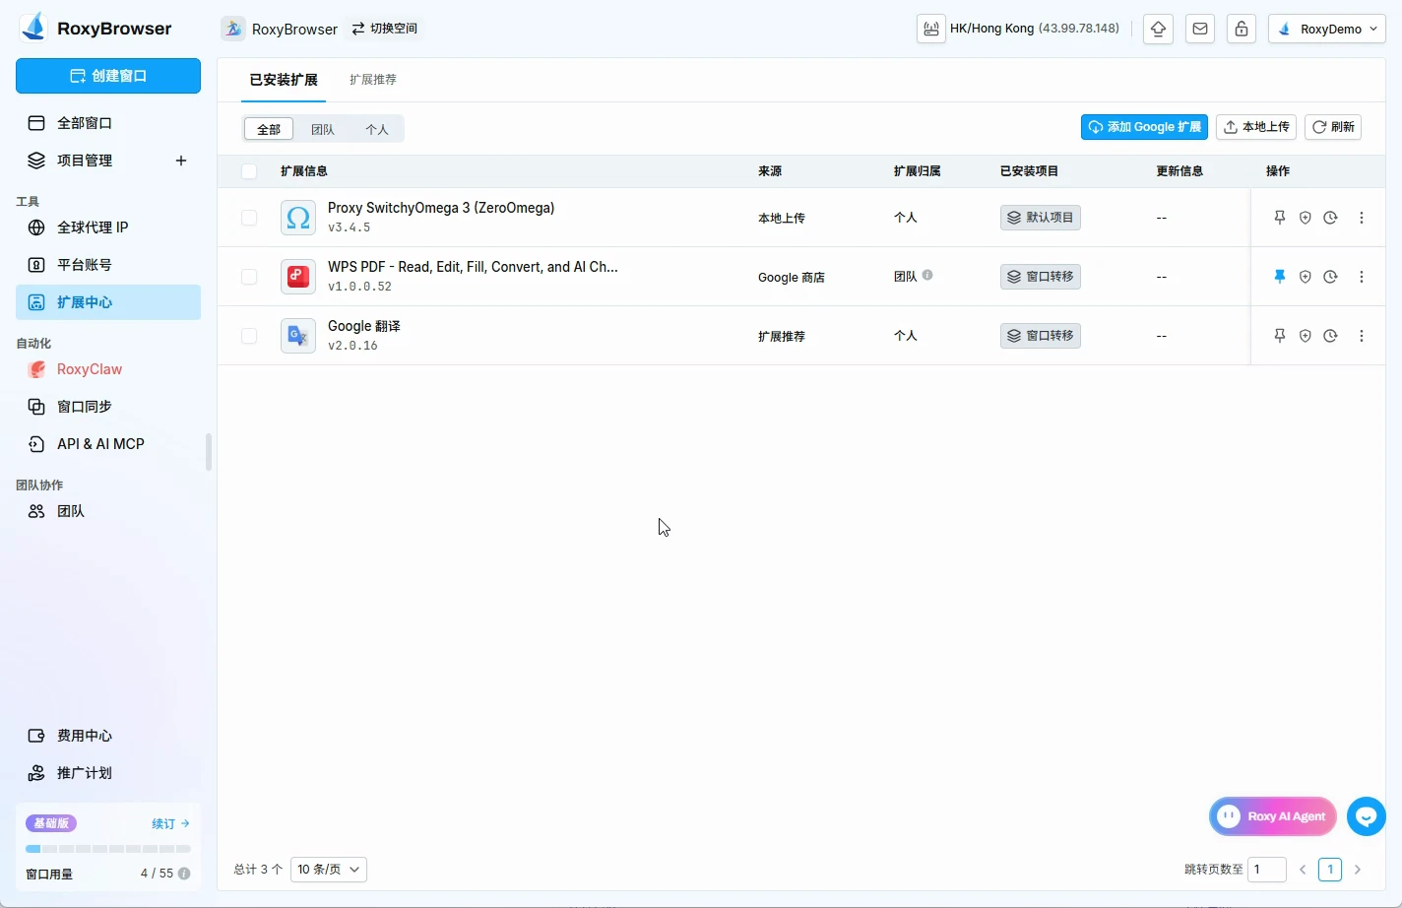Screen dimensions: 1402x908
Task: Switch to the 已安装扩展 tab
Action: tap(284, 80)
